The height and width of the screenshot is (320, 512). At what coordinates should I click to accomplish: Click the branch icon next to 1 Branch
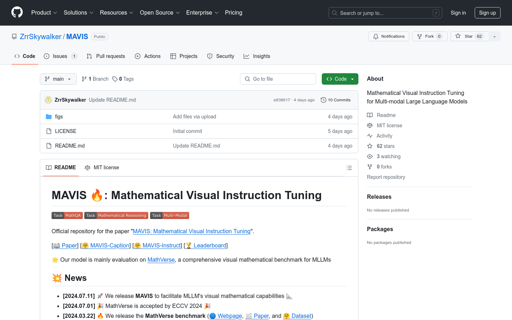(x=84, y=79)
